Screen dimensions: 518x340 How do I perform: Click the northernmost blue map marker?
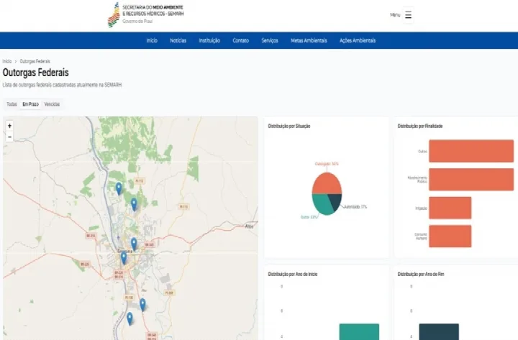point(119,189)
